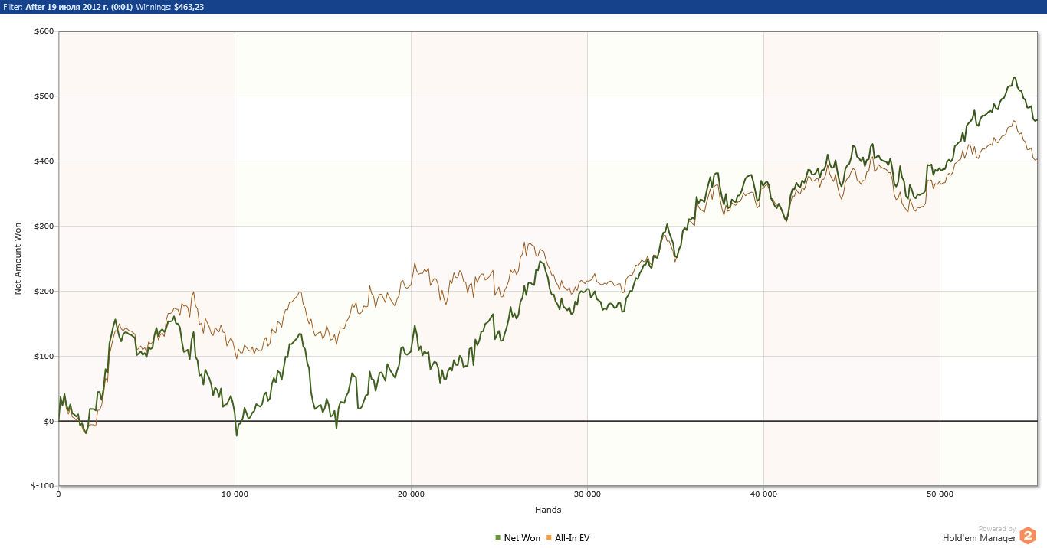Image resolution: width=1047 pixels, height=548 pixels.
Task: Select the 20 000 hands tick label
Action: [411, 495]
